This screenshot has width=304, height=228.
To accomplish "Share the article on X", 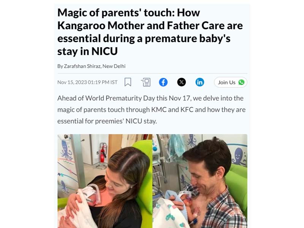I will tap(182, 82).
